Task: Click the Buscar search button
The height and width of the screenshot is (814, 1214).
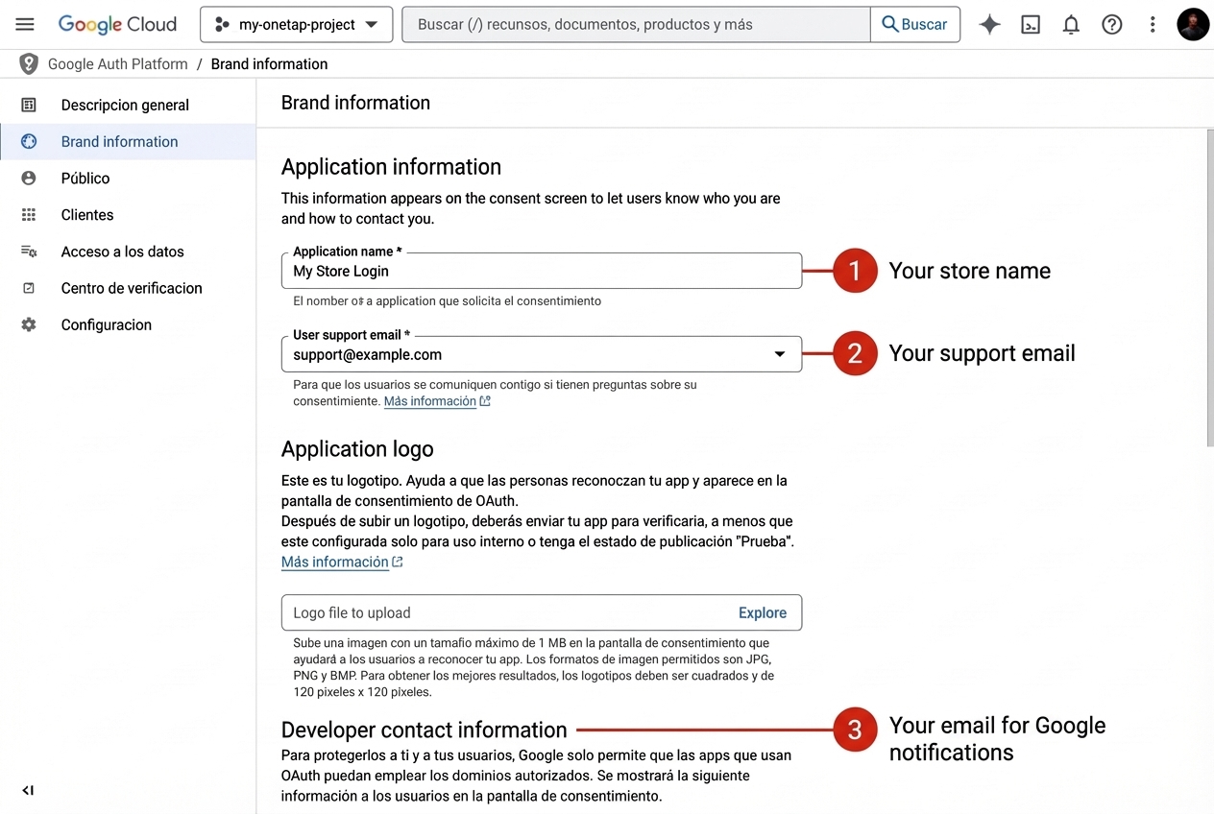Action: coord(914,24)
